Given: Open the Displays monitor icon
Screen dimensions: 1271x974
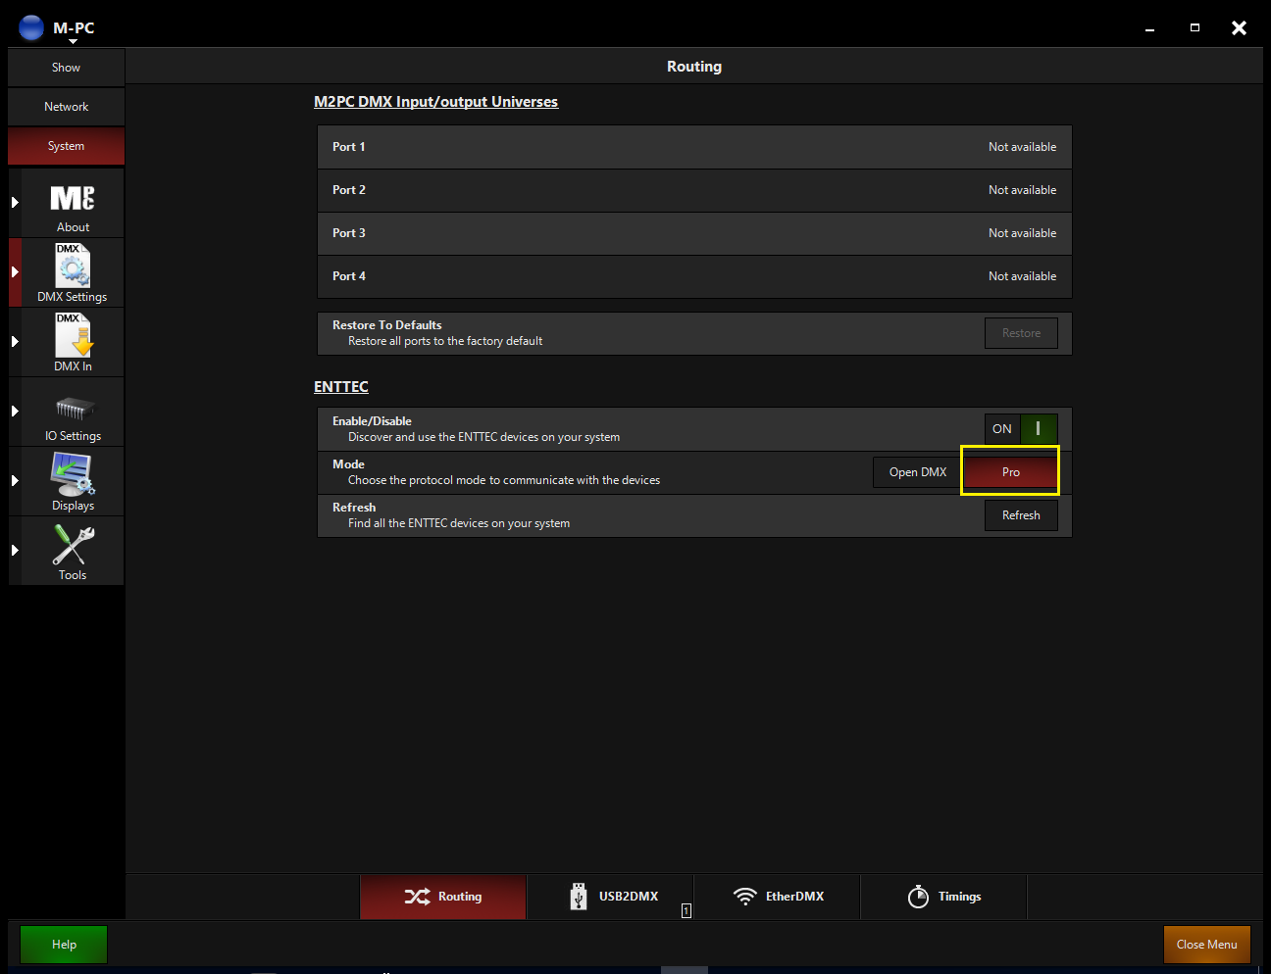Looking at the screenshot, I should click(x=73, y=475).
